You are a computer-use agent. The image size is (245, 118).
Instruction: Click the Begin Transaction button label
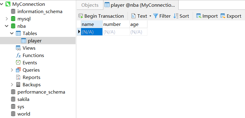pos(104,16)
